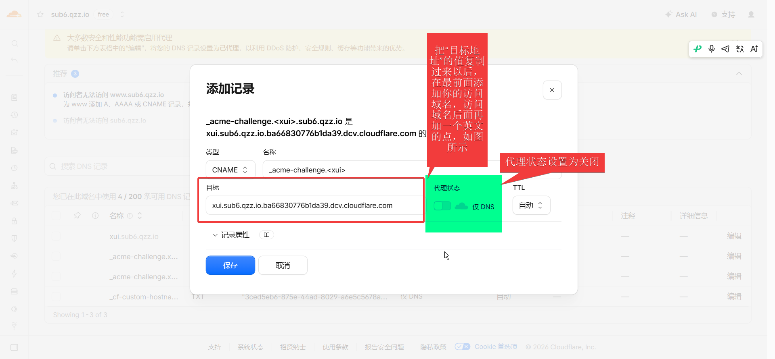
Task: Open the funnel rules sidebar icon
Action: tap(15, 326)
